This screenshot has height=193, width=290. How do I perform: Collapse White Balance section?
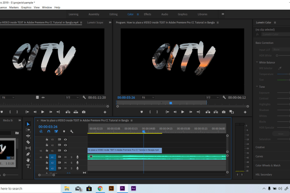[x=257, y=62]
